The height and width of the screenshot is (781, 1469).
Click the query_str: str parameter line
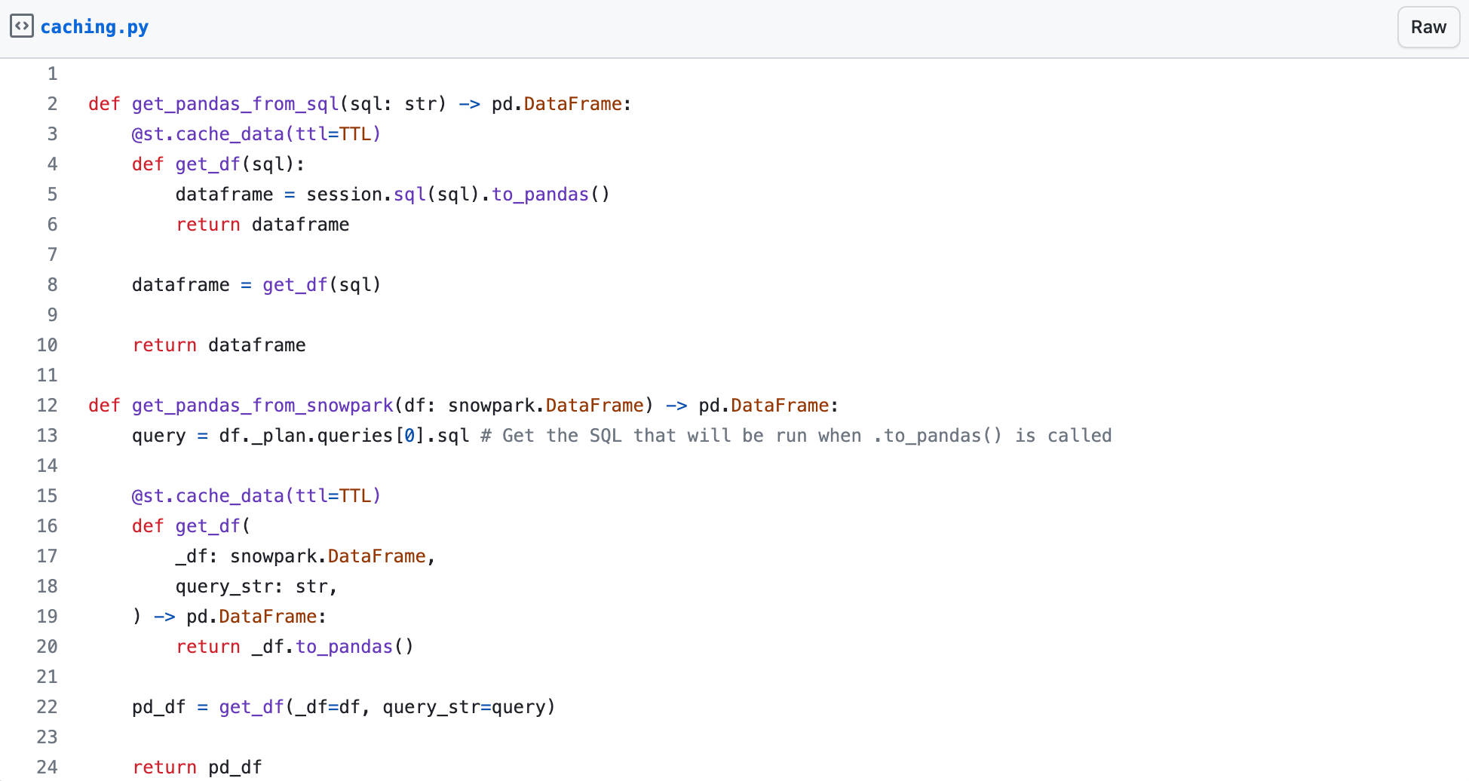click(256, 587)
